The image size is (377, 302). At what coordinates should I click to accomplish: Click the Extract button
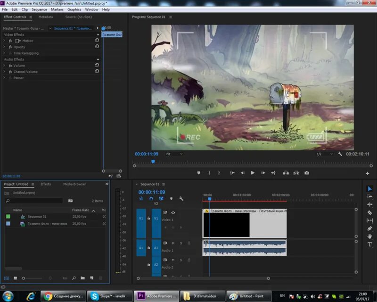(x=296, y=173)
